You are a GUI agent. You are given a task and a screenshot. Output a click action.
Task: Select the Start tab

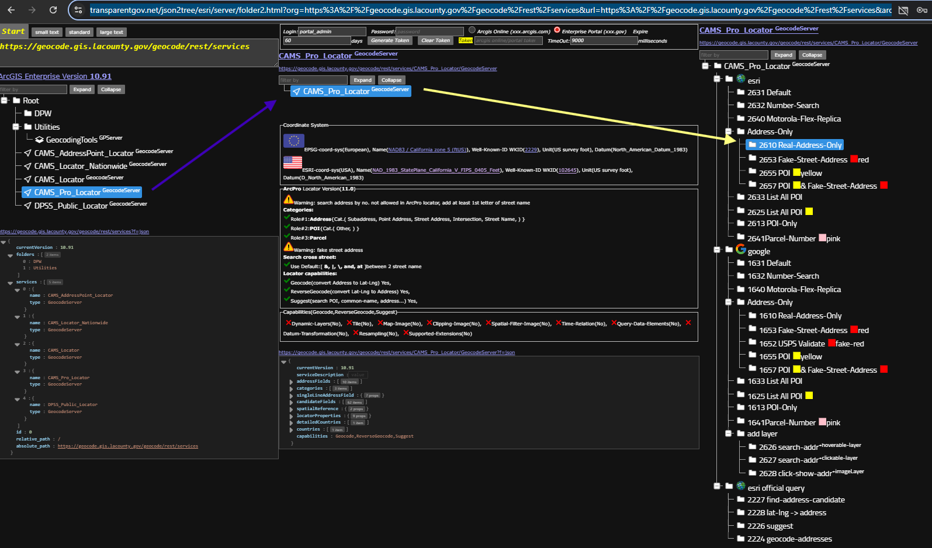[13, 32]
